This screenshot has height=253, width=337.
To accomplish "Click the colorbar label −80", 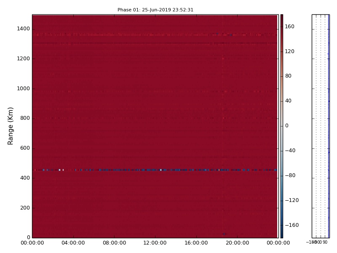I will point(290,175).
